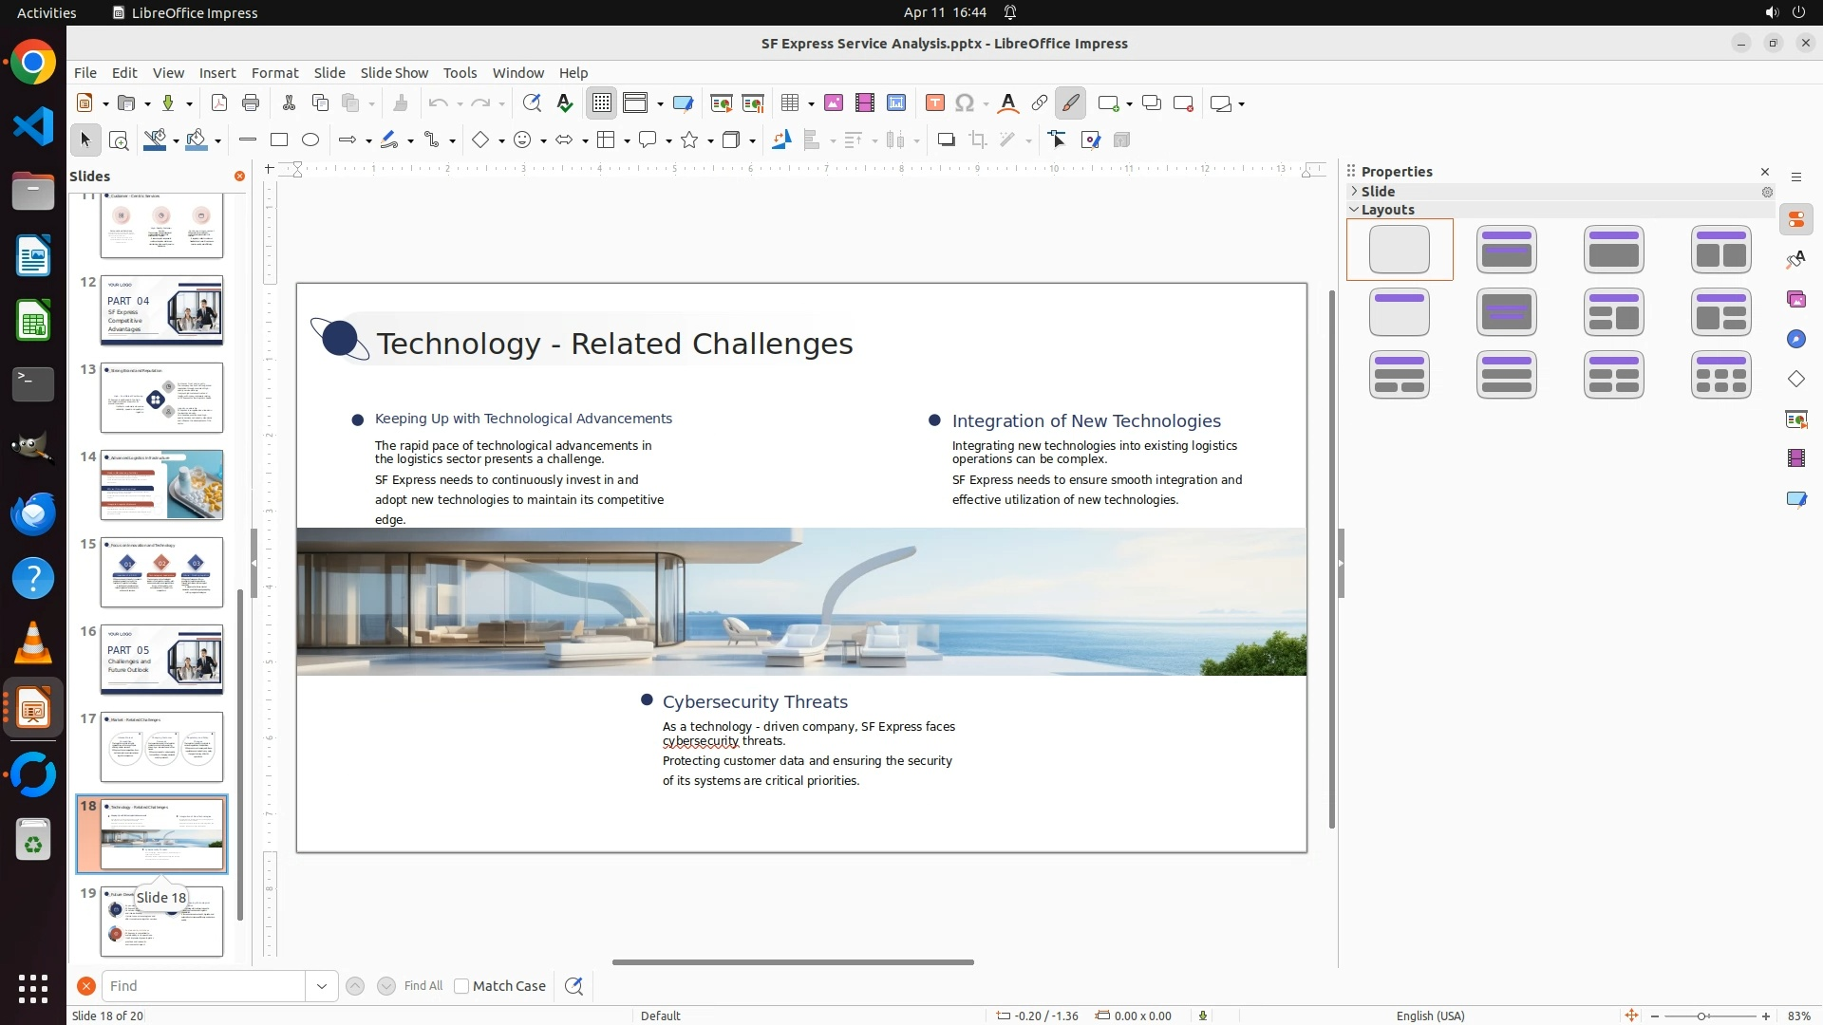The image size is (1823, 1025).
Task: Select the Rectangle drawing tool
Action: click(x=278, y=140)
